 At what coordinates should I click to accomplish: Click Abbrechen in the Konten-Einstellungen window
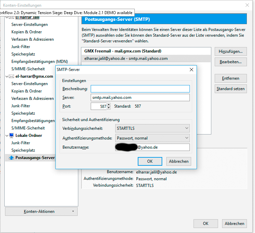[x=235, y=223]
